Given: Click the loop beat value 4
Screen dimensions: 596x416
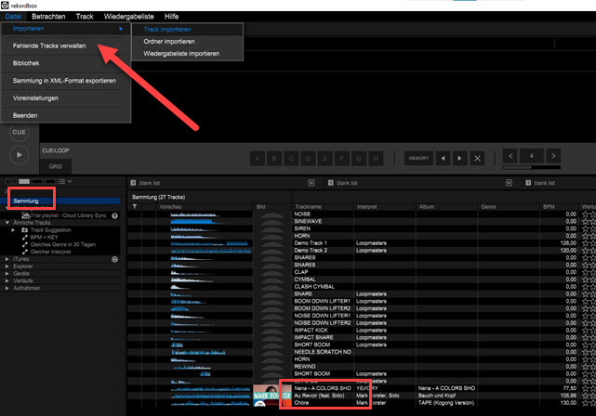Looking at the screenshot, I should coord(532,156).
